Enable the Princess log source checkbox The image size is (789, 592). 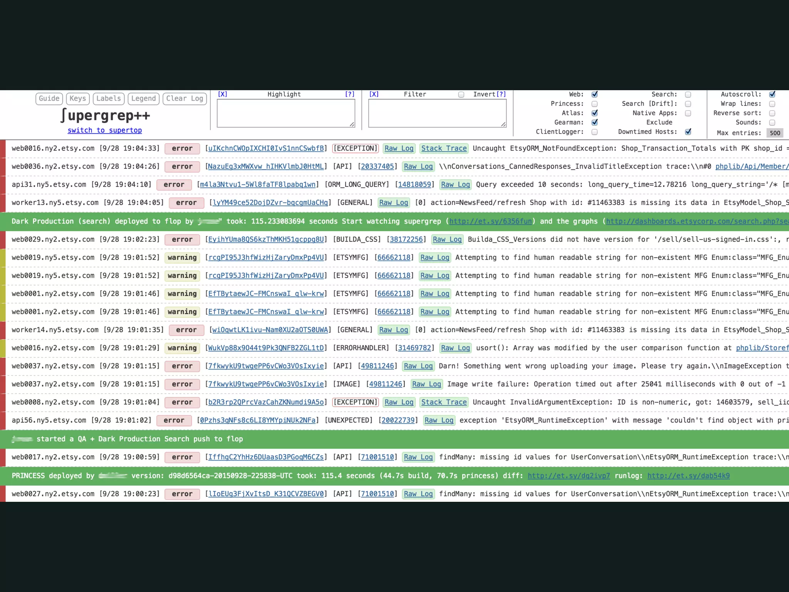coord(594,104)
